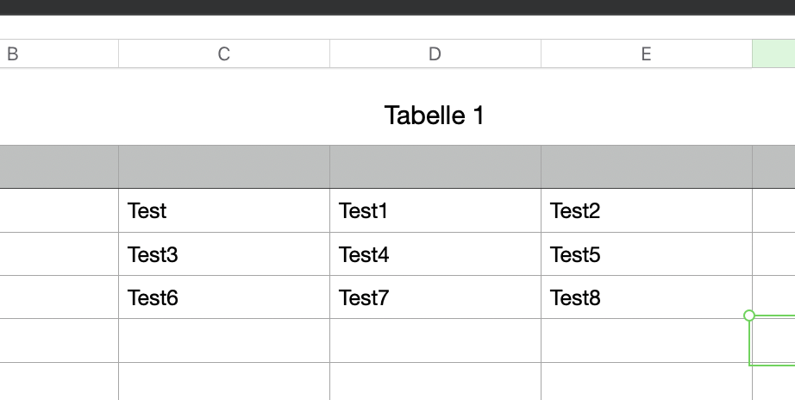Select the cell containing Test4
This screenshot has width=795, height=400.
pos(435,254)
